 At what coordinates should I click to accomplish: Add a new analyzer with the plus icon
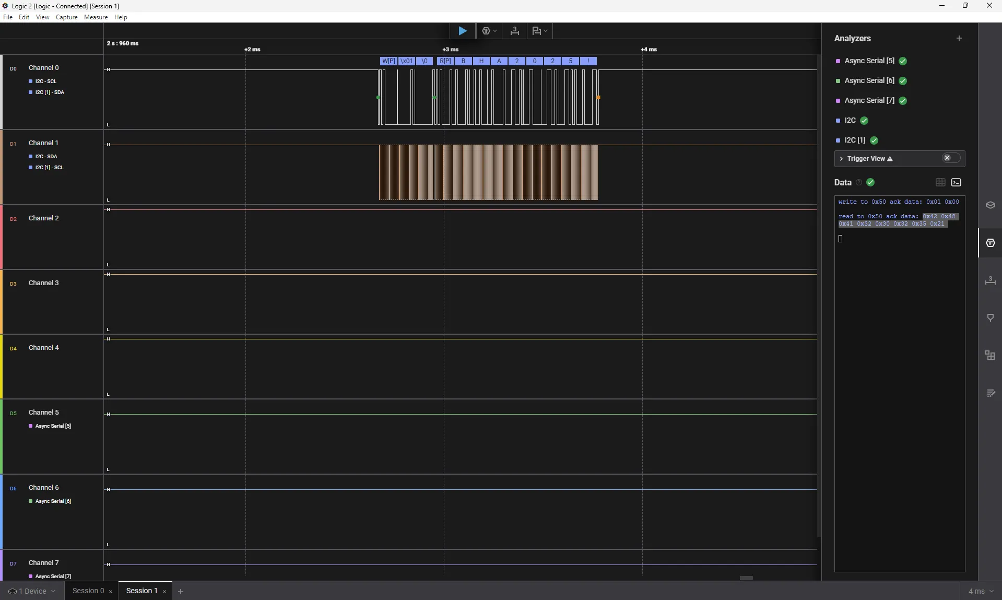[959, 39]
